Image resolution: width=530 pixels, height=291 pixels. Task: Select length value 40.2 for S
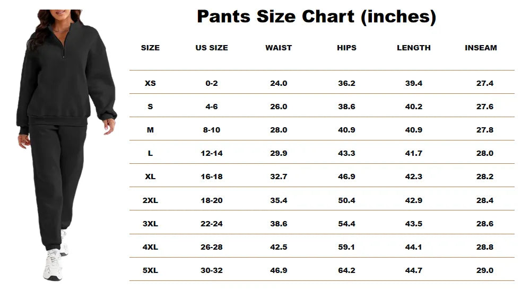tap(414, 107)
